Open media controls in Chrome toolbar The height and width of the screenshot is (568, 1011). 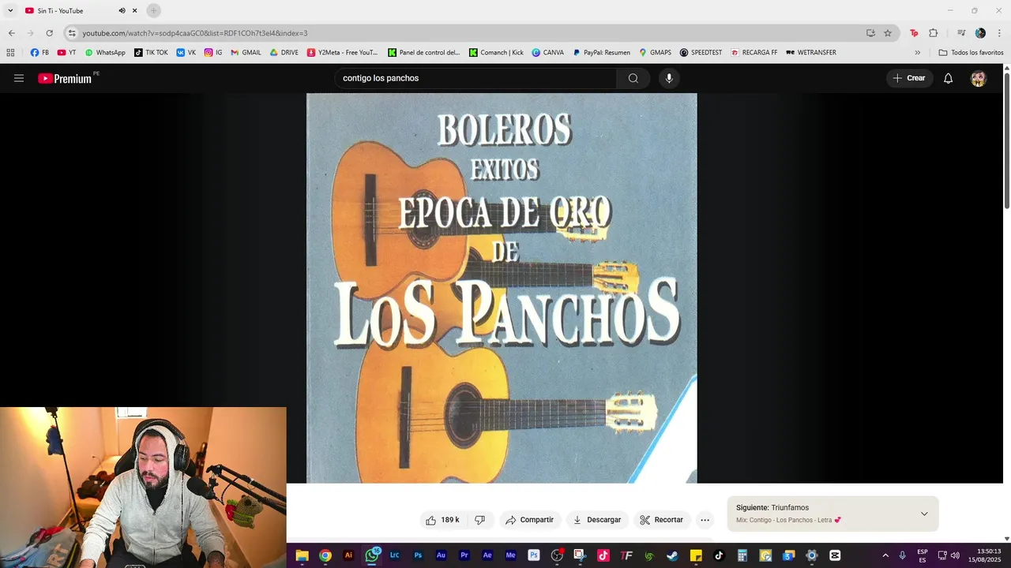click(961, 33)
